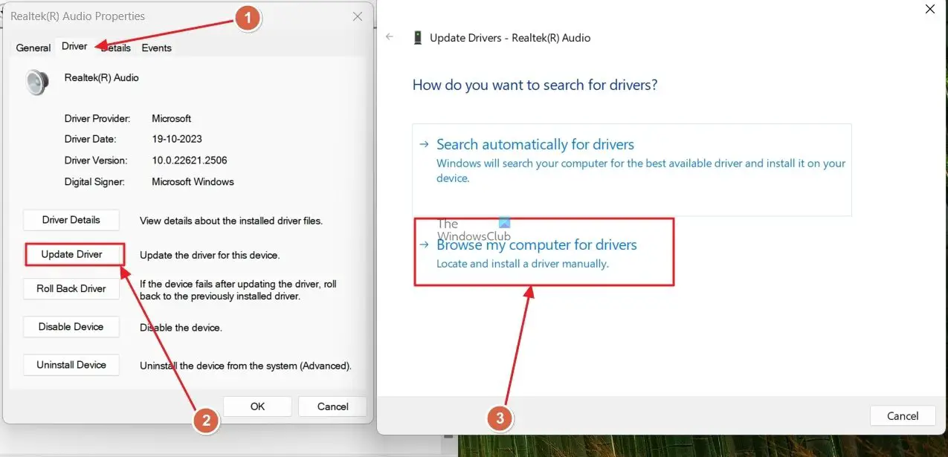
Task: Click the back arrow in Update Drivers
Action: (390, 37)
